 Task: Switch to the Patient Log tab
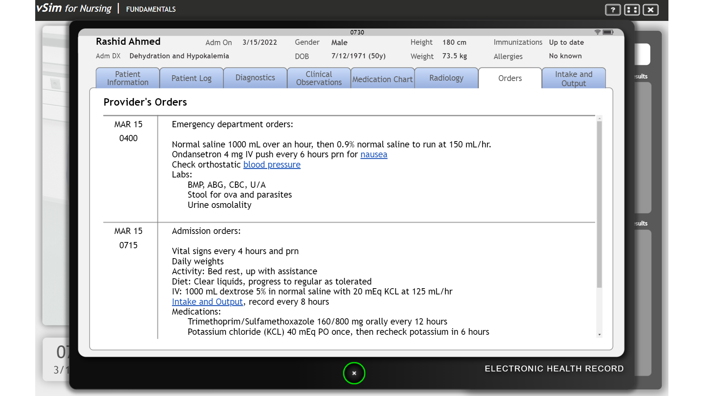point(191,78)
